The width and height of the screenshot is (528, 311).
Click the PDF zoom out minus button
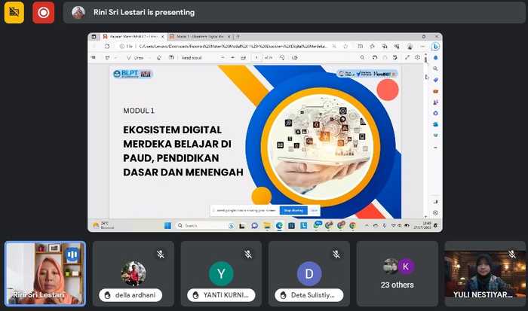pos(223,58)
